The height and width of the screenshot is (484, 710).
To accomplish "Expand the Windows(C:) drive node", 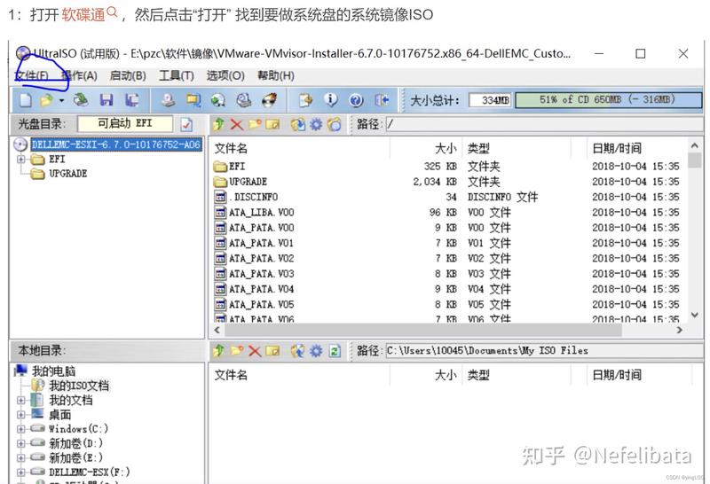I will pyautogui.click(x=20, y=429).
